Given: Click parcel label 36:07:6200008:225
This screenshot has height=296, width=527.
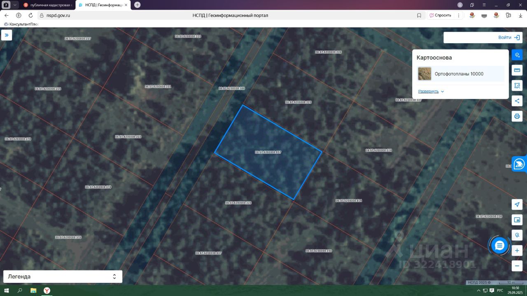Looking at the screenshot, I should click(x=298, y=102).
